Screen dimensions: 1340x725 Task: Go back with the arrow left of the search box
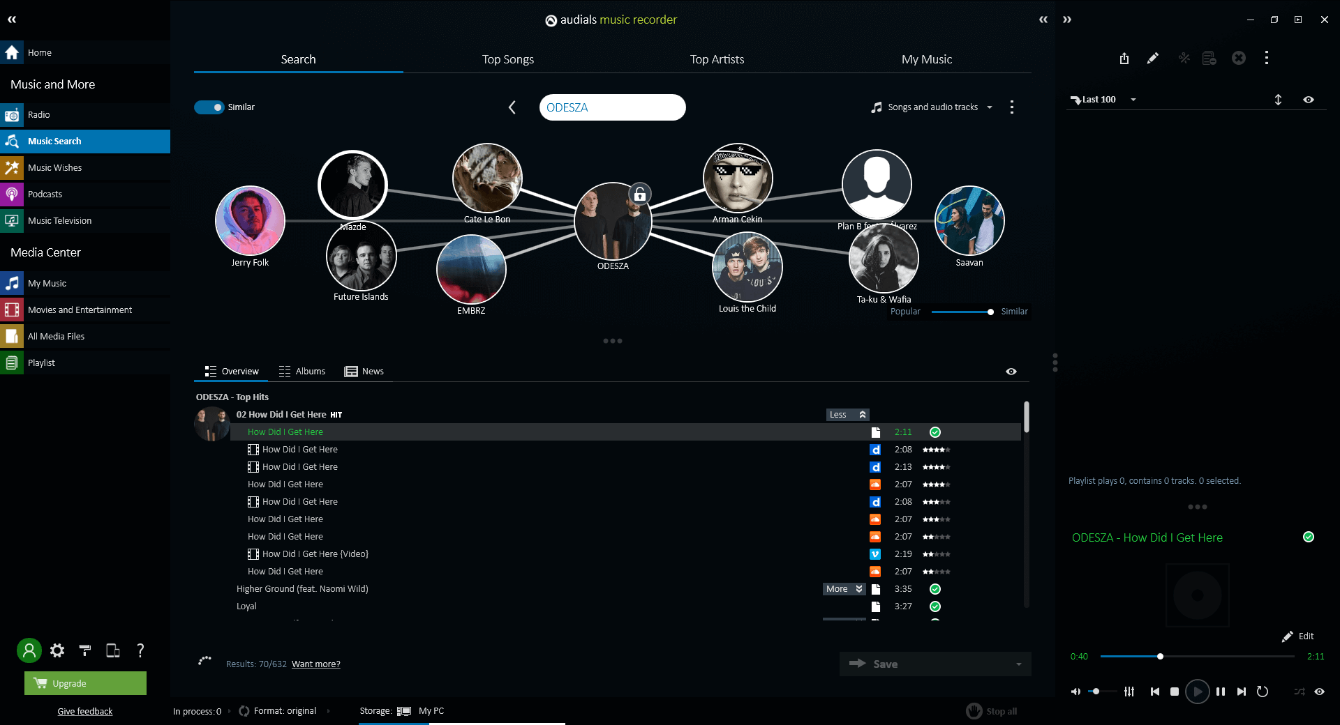[512, 107]
